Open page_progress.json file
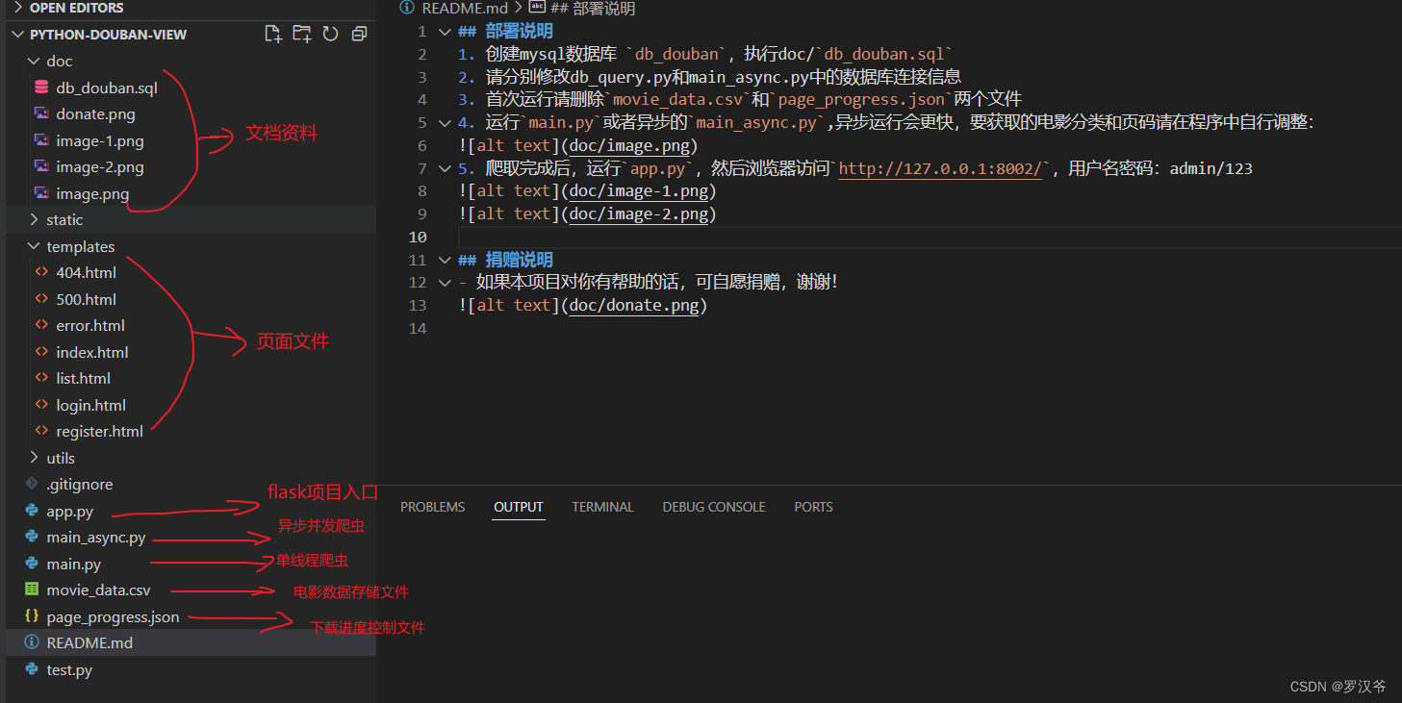1402x703 pixels. [113, 617]
